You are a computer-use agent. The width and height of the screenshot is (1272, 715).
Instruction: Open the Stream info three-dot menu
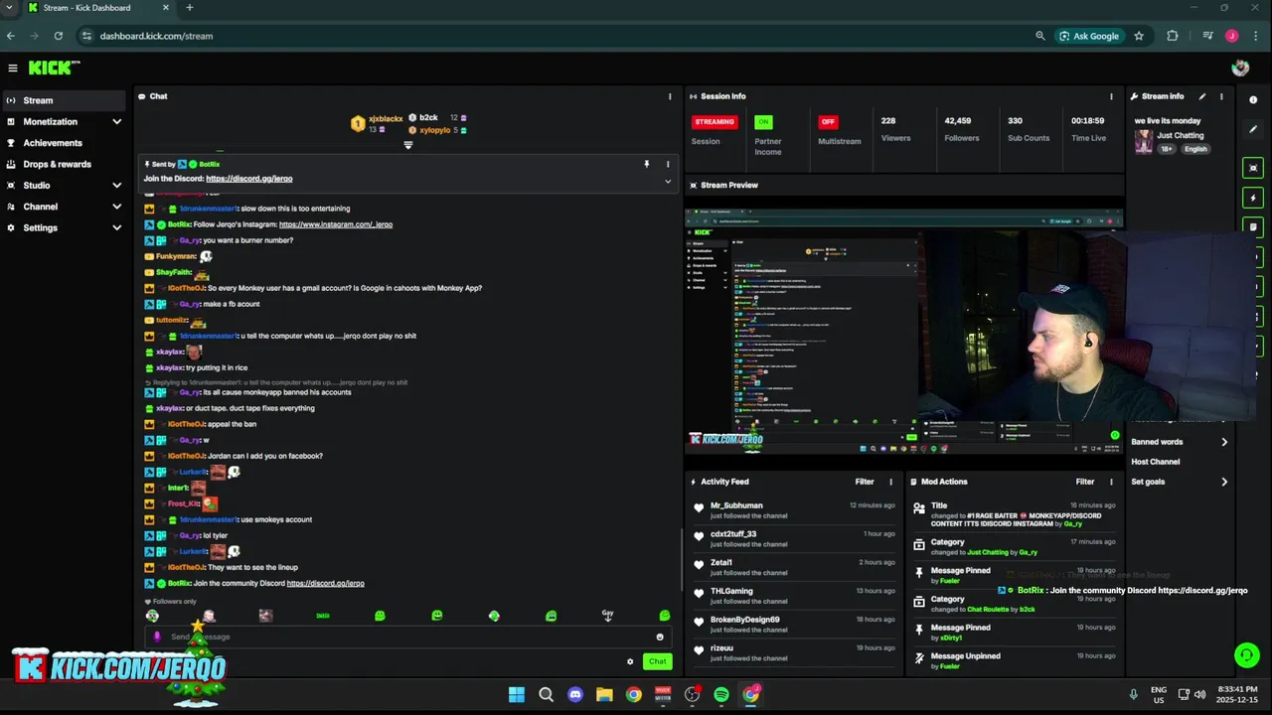coord(1220,96)
